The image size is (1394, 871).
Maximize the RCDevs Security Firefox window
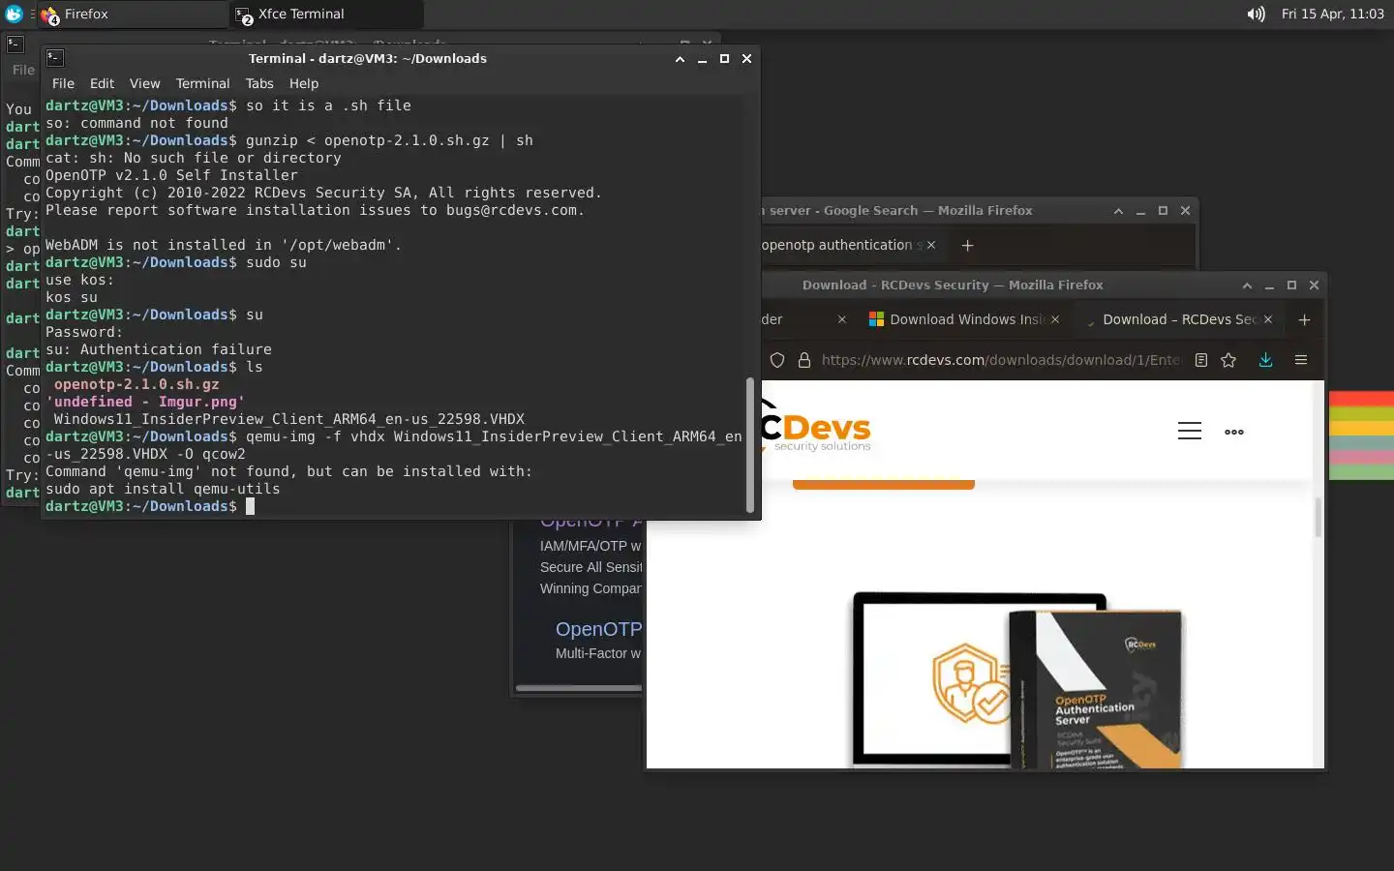click(x=1291, y=285)
